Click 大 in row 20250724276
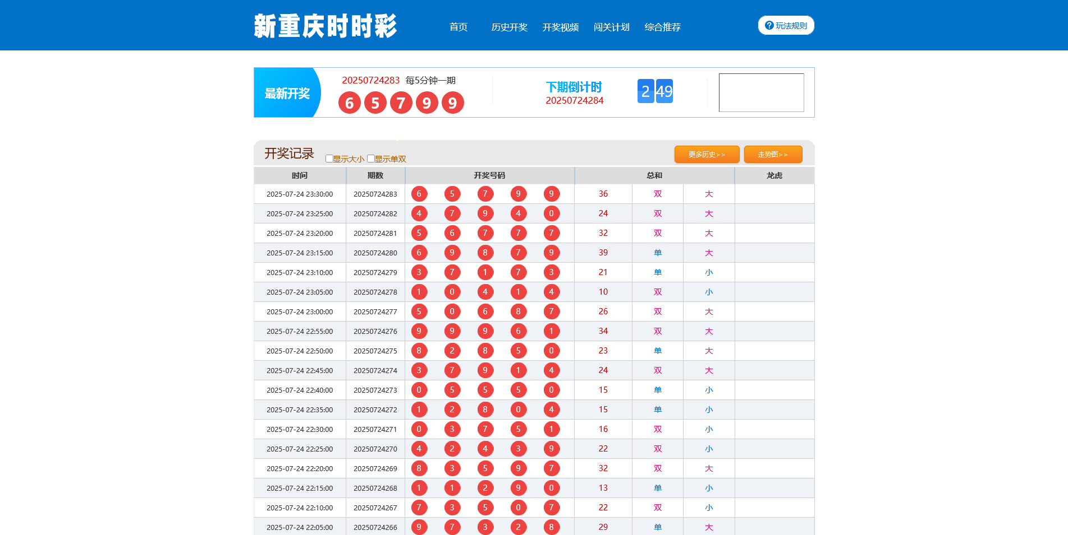 (709, 331)
